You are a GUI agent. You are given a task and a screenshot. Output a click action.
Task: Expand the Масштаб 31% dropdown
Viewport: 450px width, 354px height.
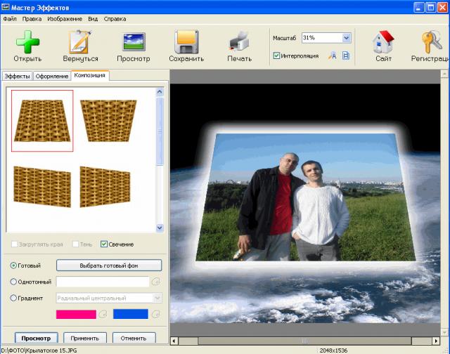click(x=347, y=38)
